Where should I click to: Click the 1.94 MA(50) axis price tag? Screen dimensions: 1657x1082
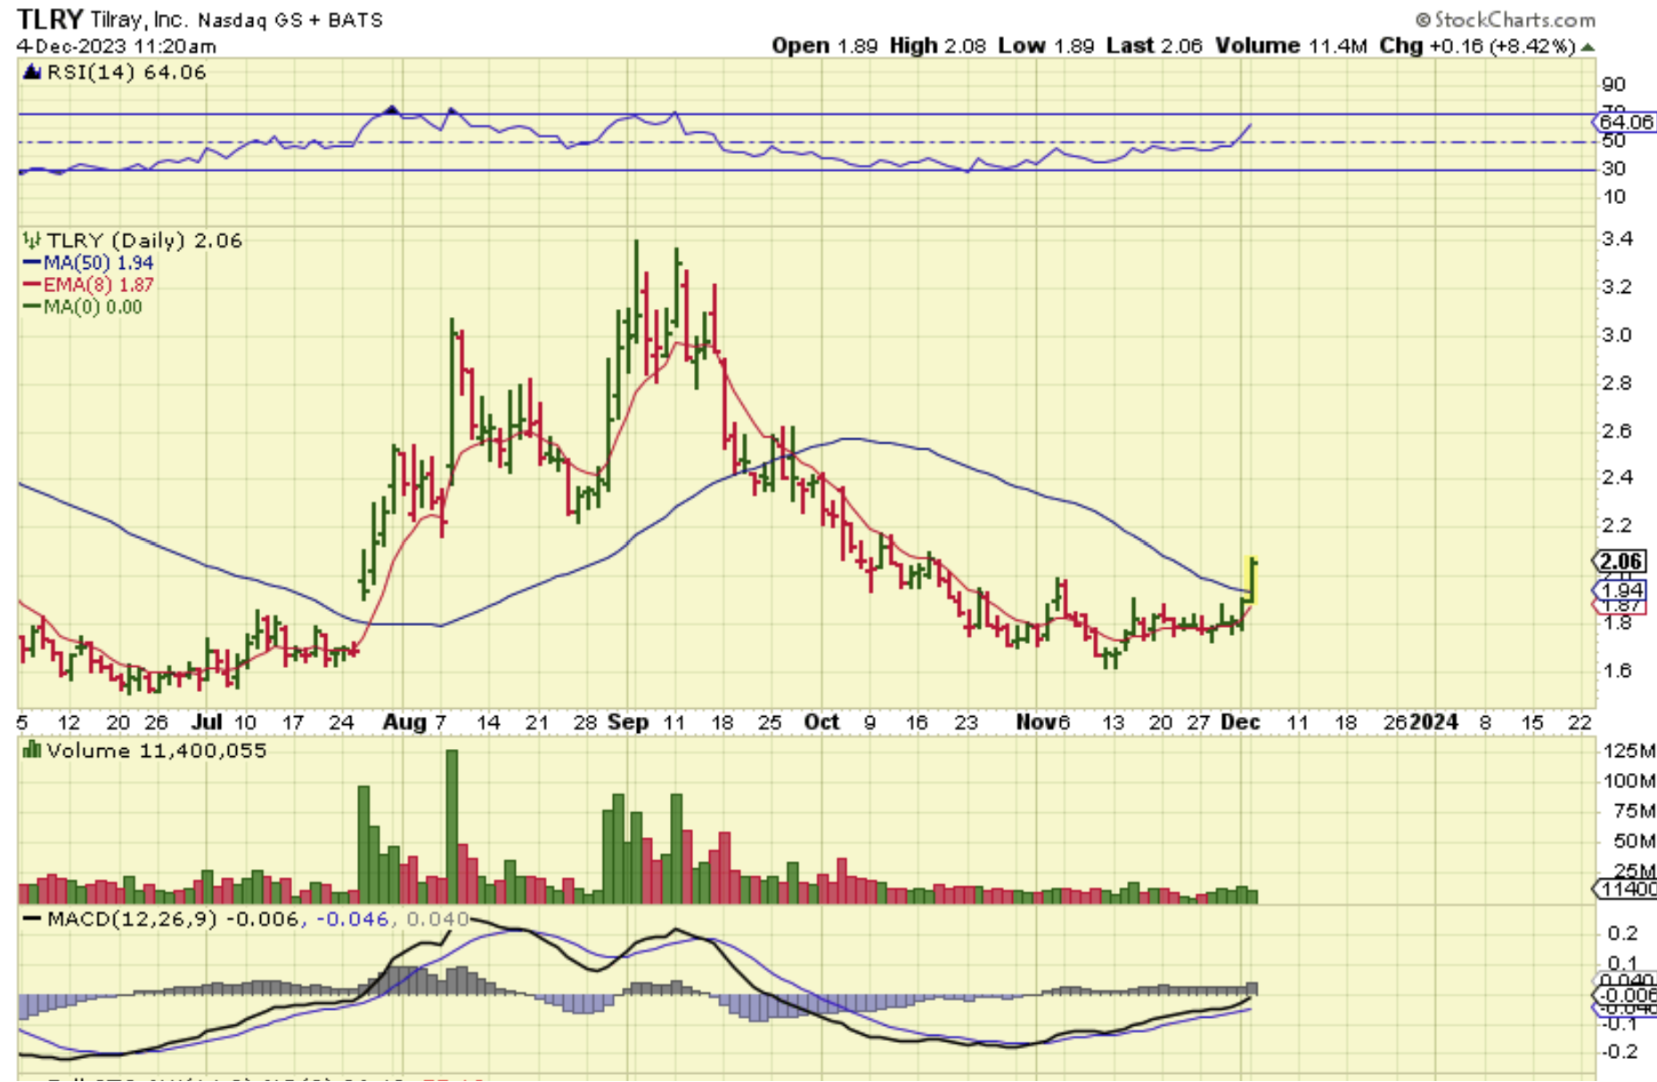[x=1621, y=590]
